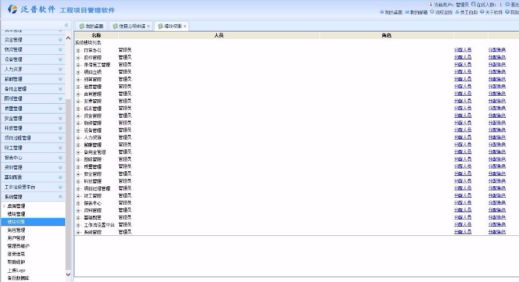The image size is (519, 282).
Task: Expand 桌面管理 under 系统管理
Action: pos(4,206)
